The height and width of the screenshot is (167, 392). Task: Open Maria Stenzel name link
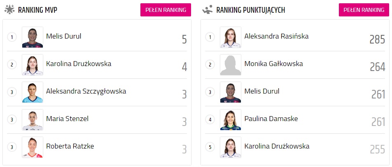pos(67,119)
